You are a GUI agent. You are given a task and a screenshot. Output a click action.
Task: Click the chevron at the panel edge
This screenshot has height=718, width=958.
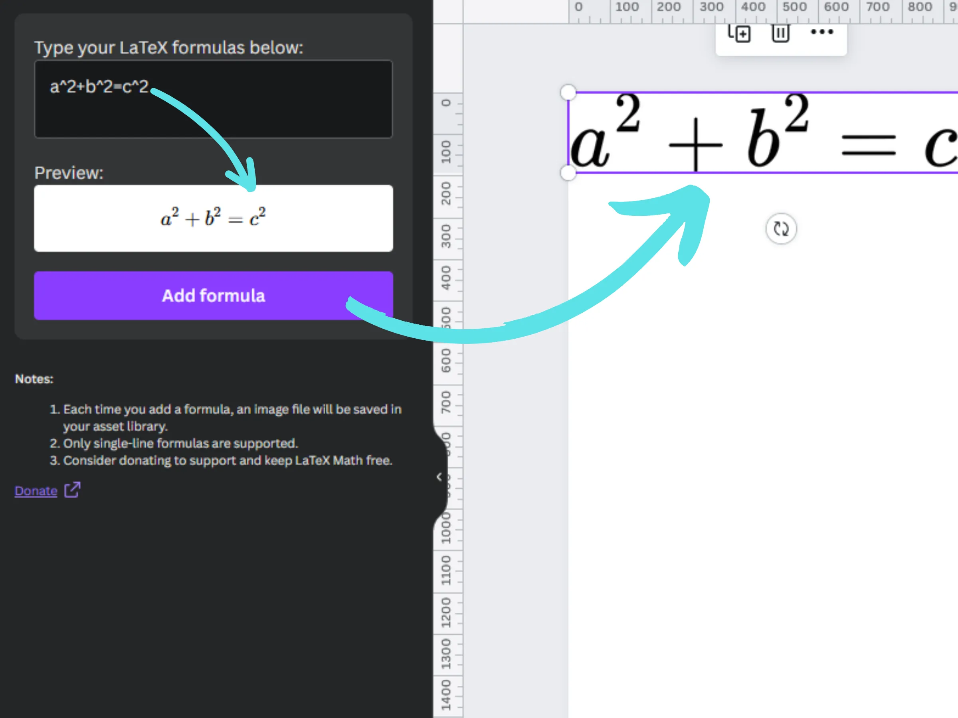pyautogui.click(x=439, y=477)
